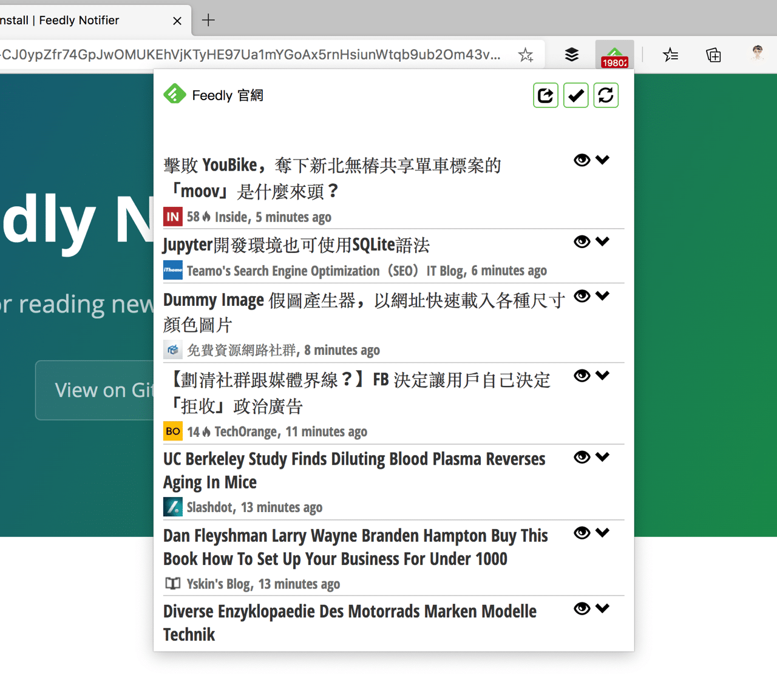Expand the Dummy Image article chevron
This screenshot has width=777, height=699.
click(602, 295)
